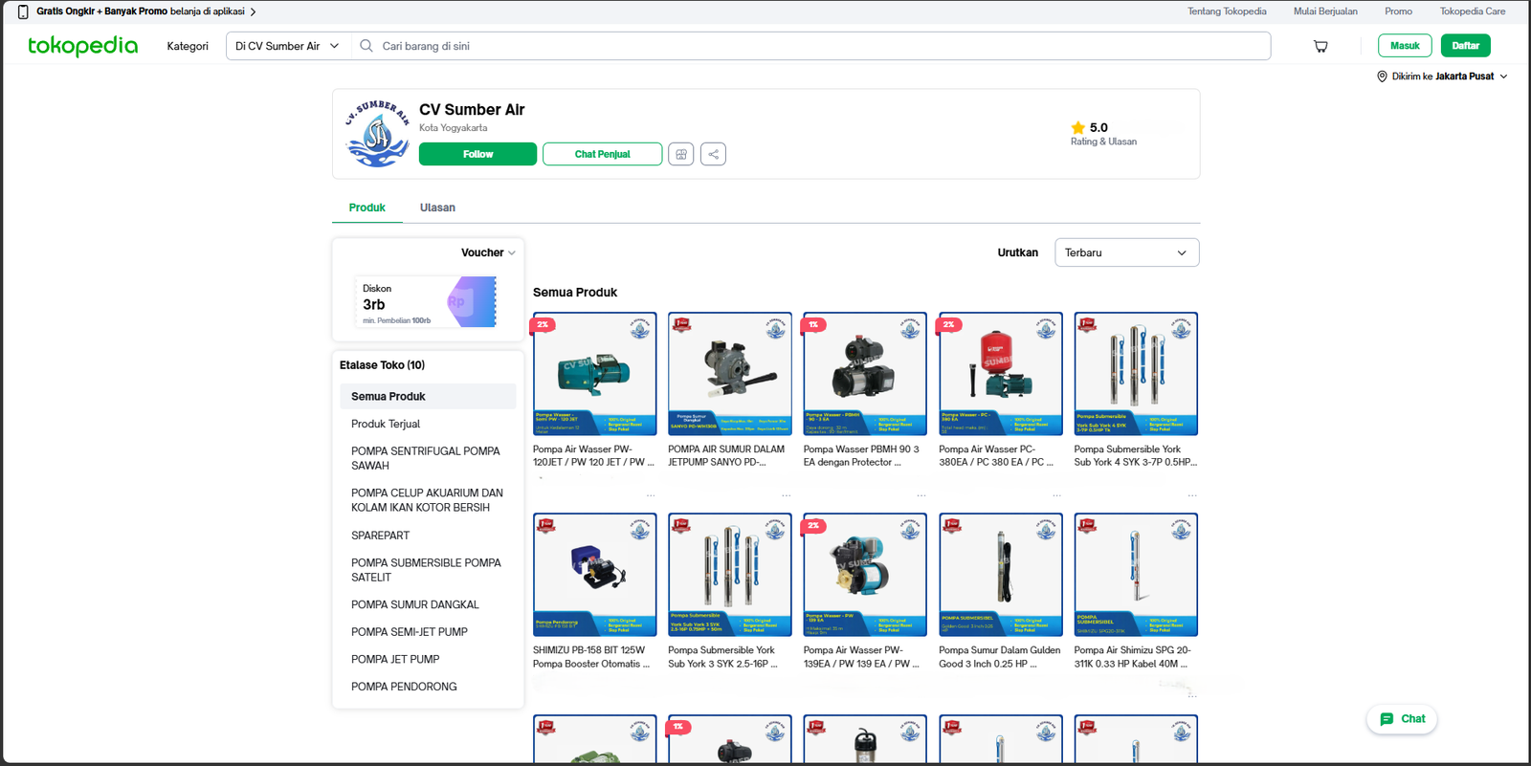Viewport: 1531px width, 766px height.
Task: Open Pompa Air Wasser PW-139EA product image
Action: point(865,575)
